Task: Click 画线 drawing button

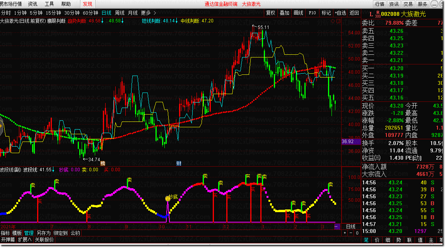Action: point(298,13)
